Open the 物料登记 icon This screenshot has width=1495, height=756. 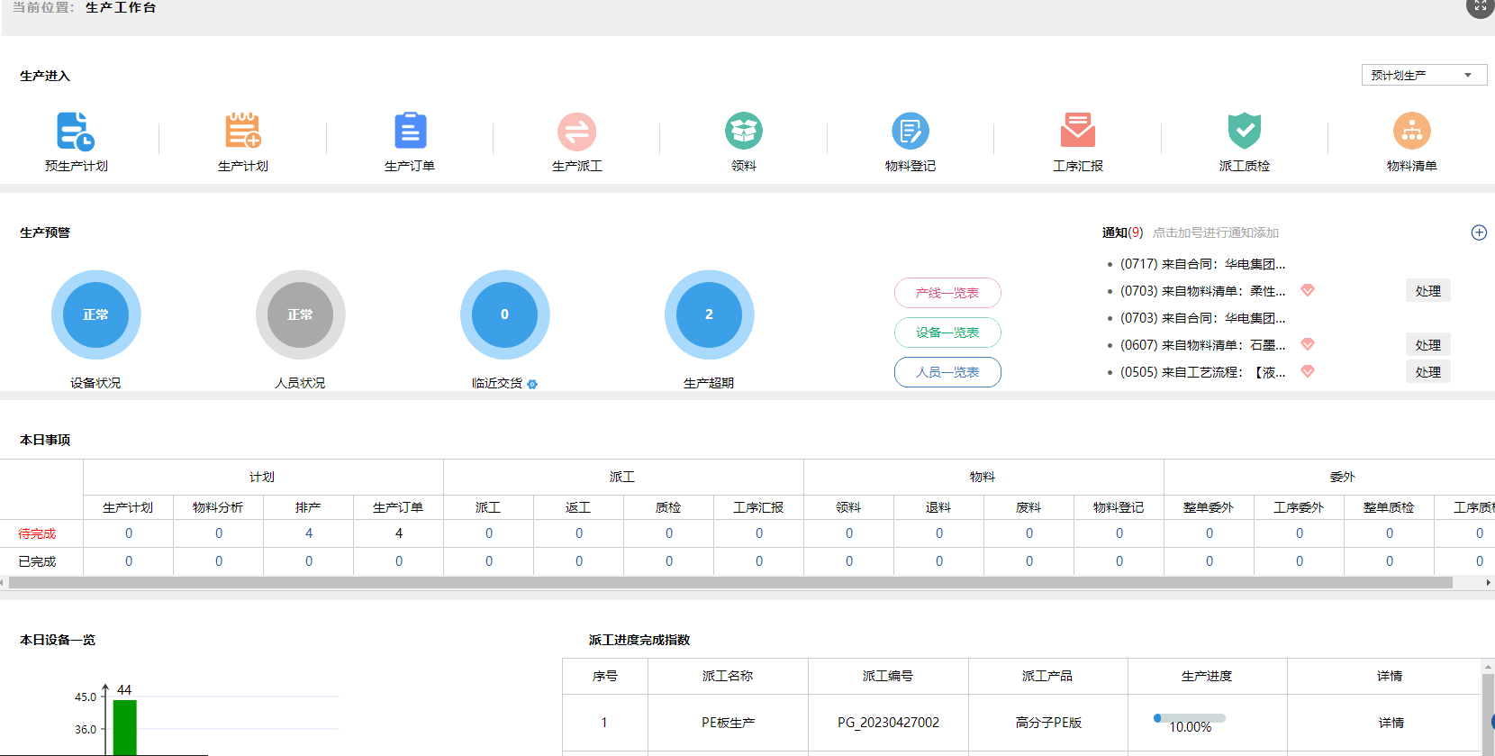tap(911, 132)
